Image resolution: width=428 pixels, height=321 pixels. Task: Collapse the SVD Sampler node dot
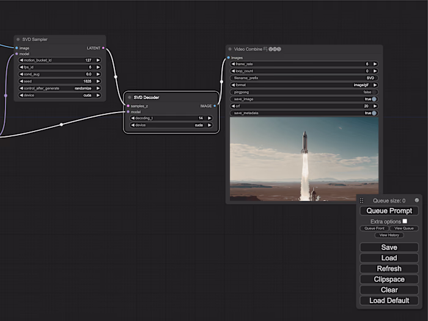(18, 39)
